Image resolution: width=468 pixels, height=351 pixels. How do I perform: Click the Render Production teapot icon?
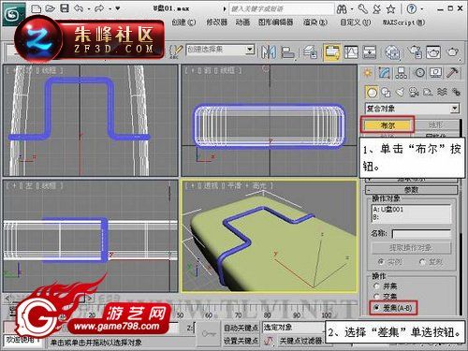pos(452,51)
